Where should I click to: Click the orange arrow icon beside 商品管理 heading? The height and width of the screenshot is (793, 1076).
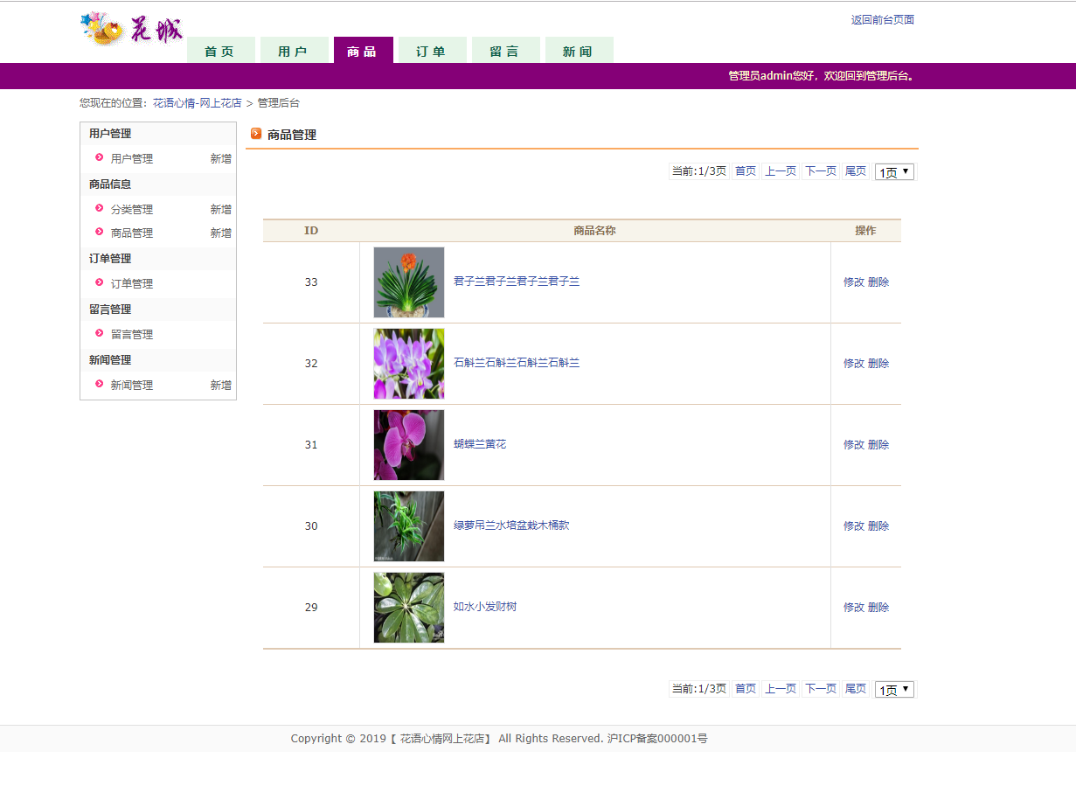point(254,134)
